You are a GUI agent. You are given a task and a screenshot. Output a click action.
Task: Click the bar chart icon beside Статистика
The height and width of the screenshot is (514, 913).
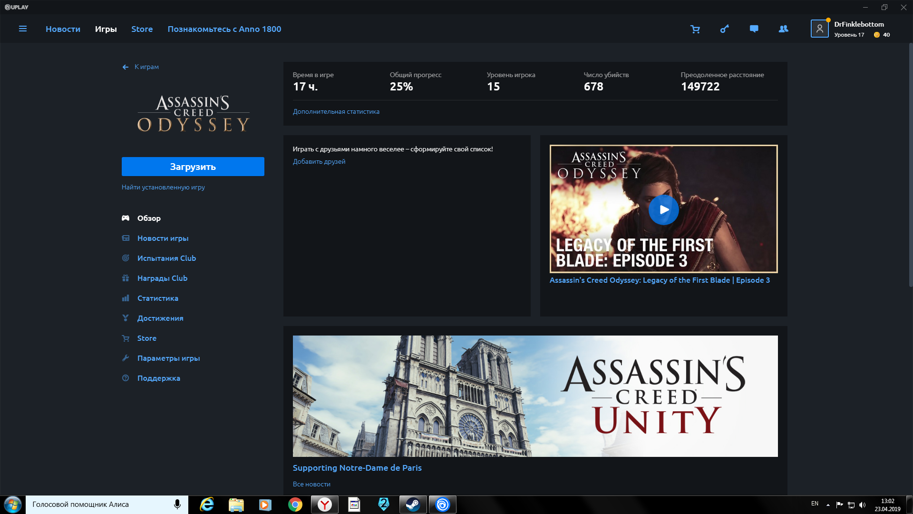coord(126,298)
